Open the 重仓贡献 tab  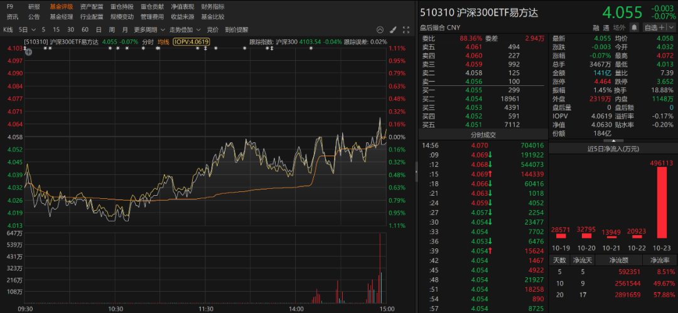pyautogui.click(x=152, y=7)
